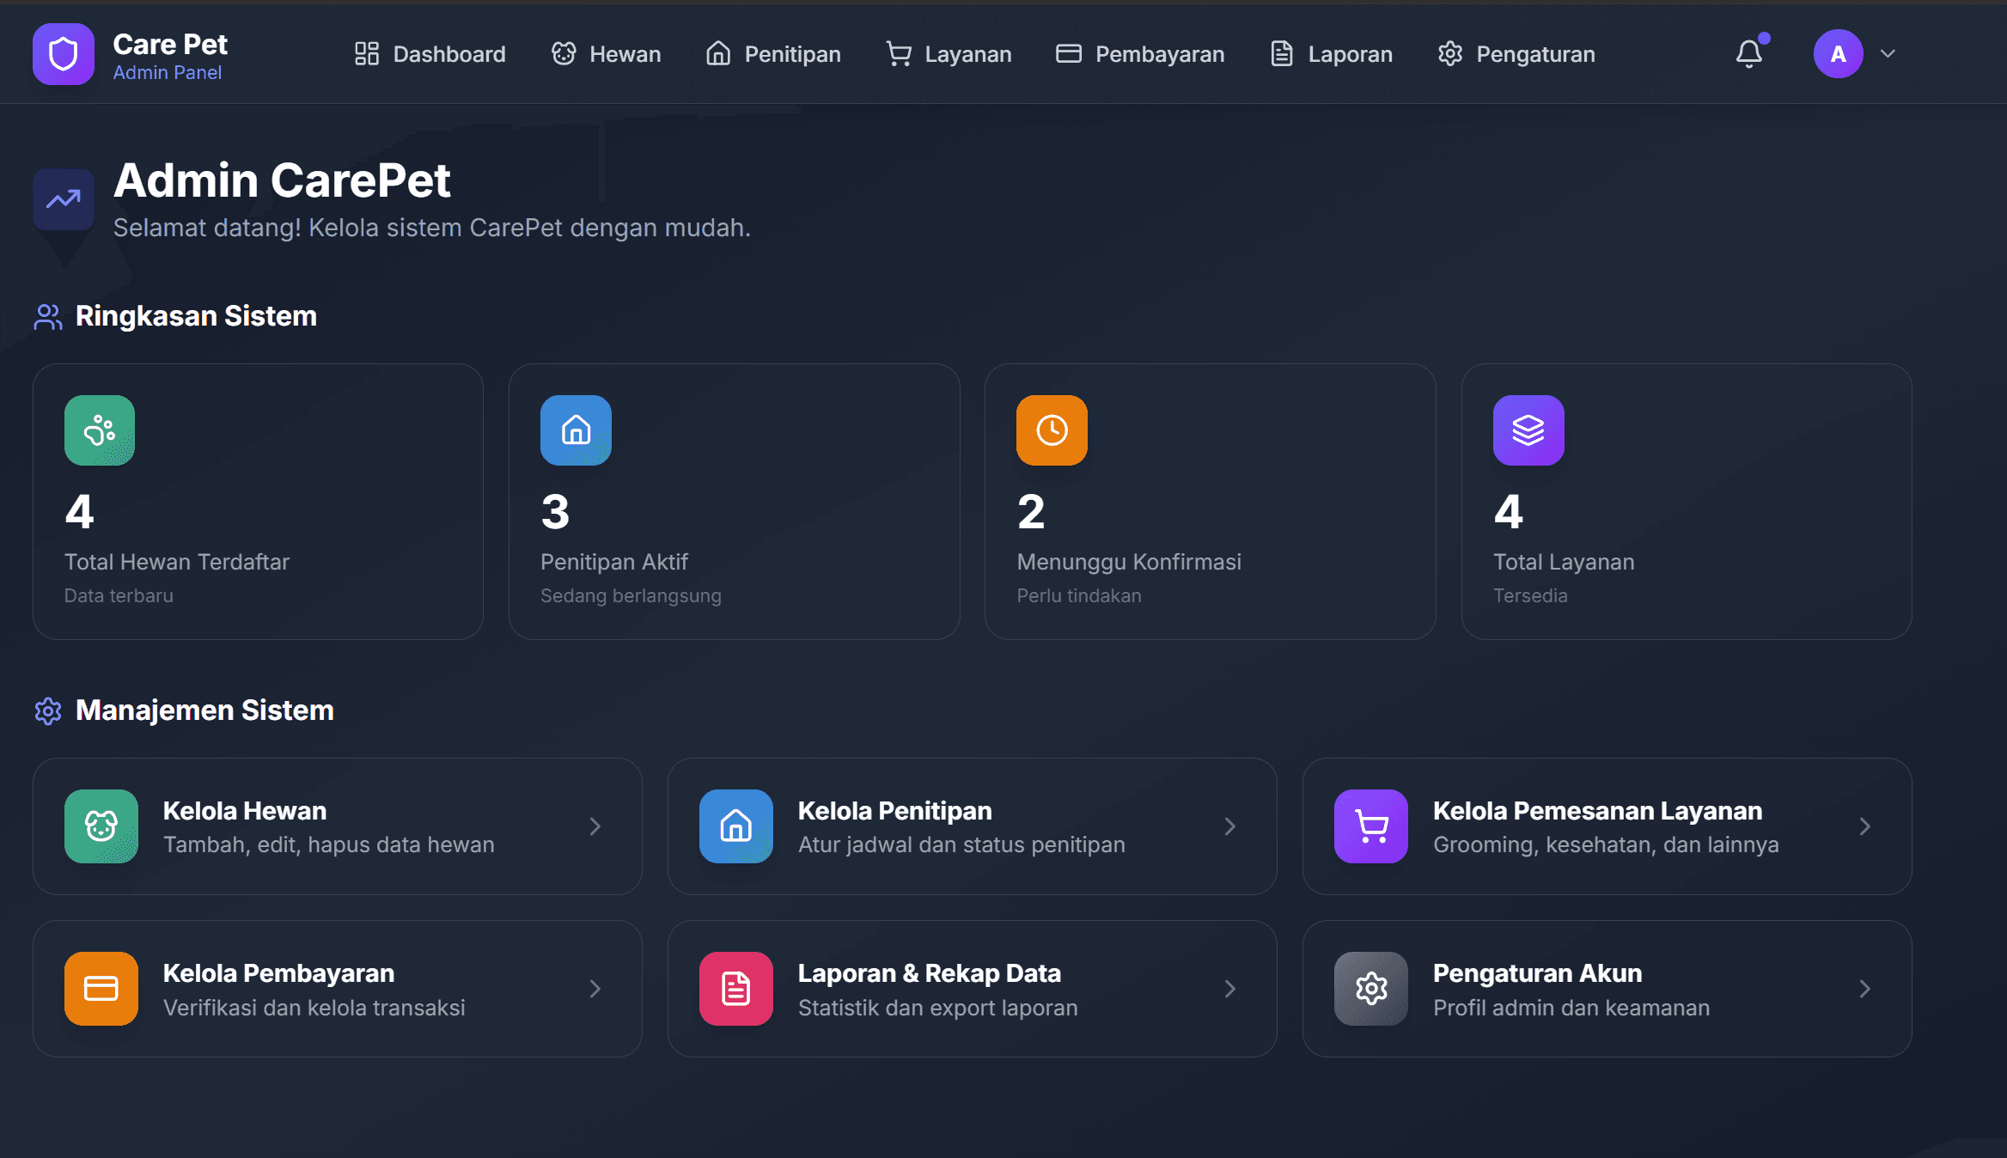Click the orange clock icon in Menunggu Konfirmasi card
Image resolution: width=2007 pixels, height=1158 pixels.
point(1052,430)
